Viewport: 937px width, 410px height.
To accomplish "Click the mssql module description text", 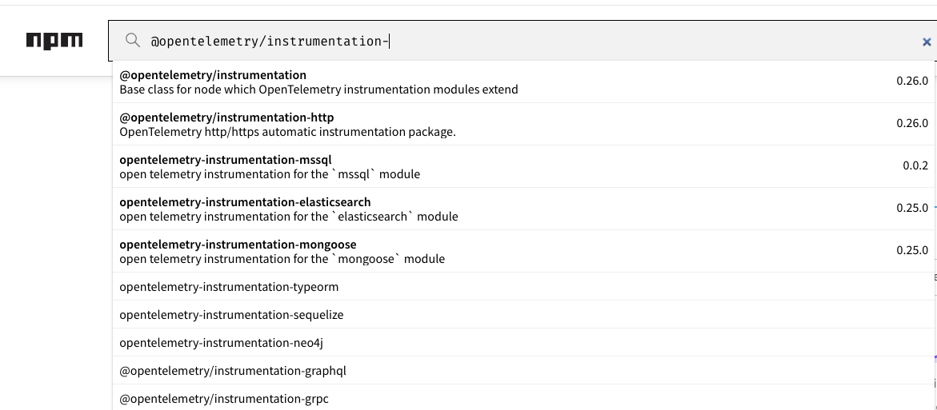I will pos(270,174).
